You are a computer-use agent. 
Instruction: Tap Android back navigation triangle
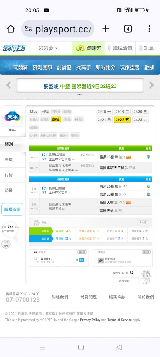pos(119,347)
